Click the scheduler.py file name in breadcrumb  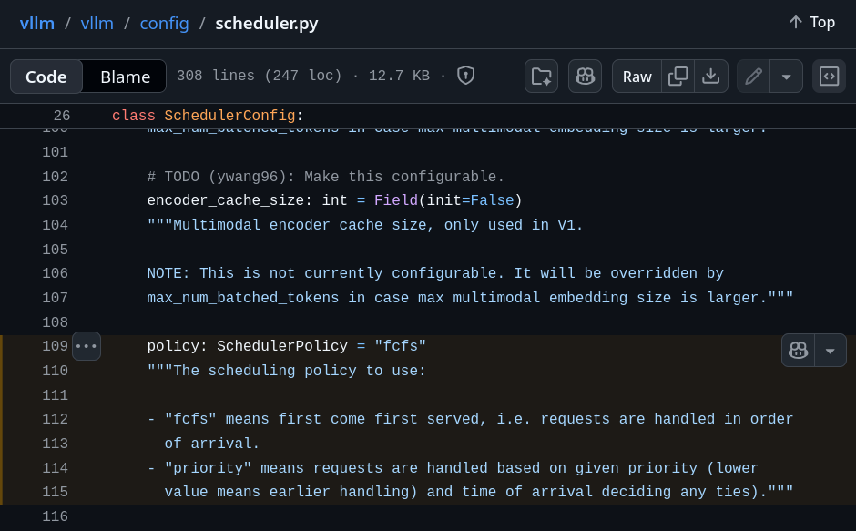(x=267, y=24)
